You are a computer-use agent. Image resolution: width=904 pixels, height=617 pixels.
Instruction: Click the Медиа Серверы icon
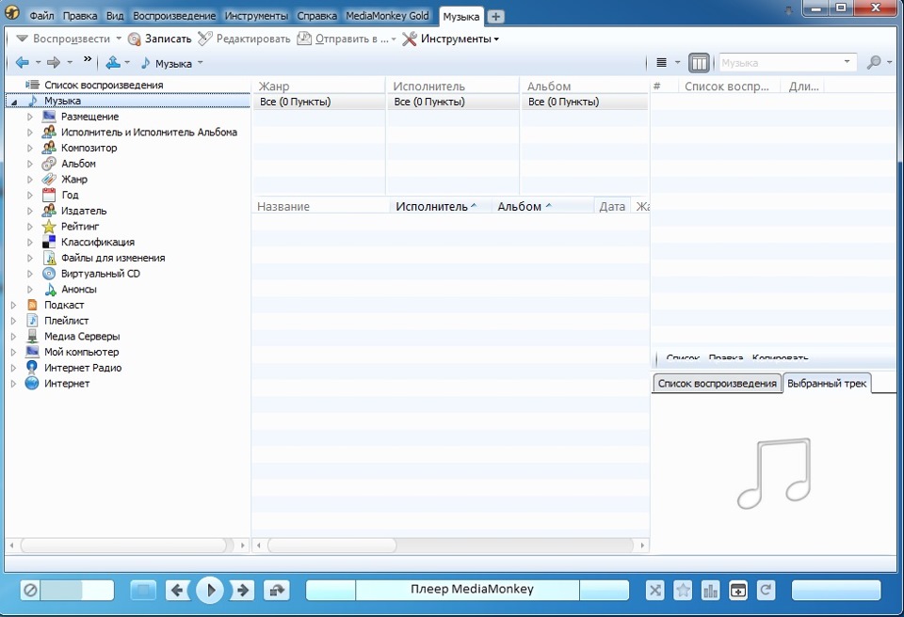point(32,337)
